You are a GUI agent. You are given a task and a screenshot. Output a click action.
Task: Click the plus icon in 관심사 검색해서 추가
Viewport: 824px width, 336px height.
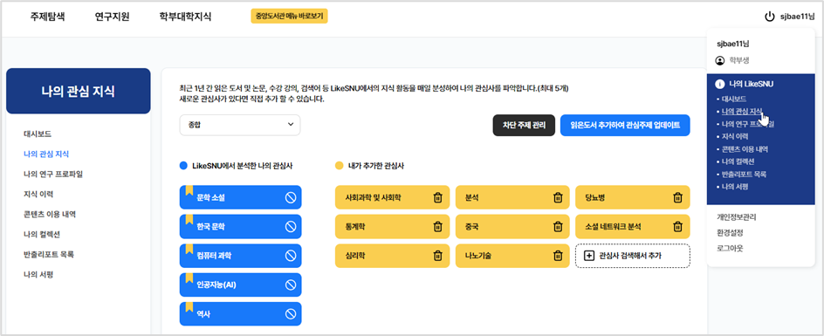coord(589,256)
